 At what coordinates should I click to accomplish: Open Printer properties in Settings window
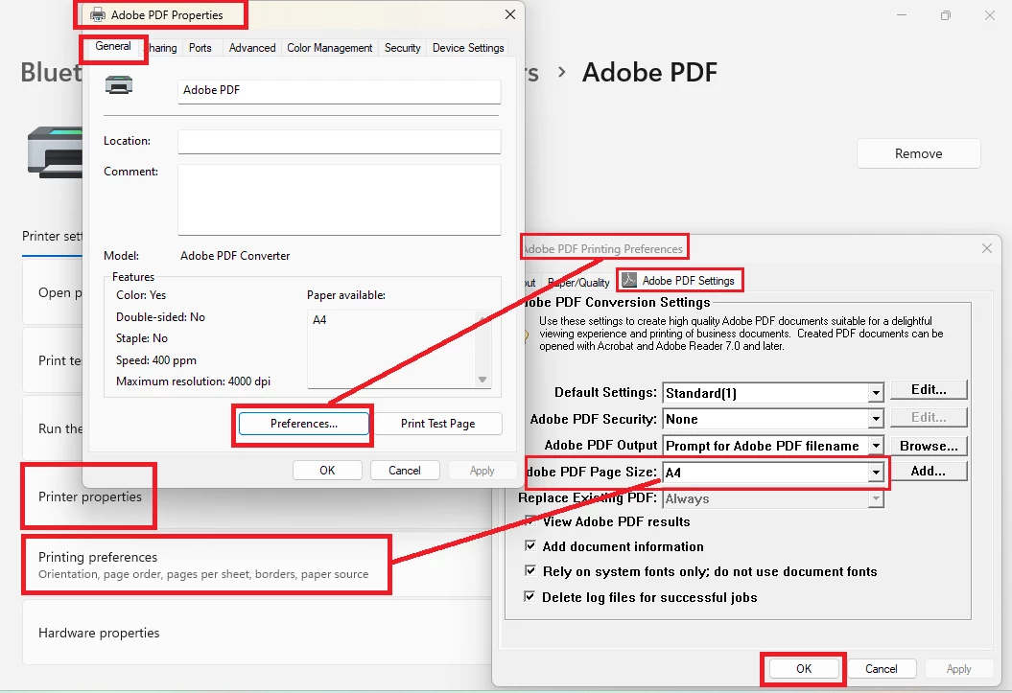(x=90, y=497)
